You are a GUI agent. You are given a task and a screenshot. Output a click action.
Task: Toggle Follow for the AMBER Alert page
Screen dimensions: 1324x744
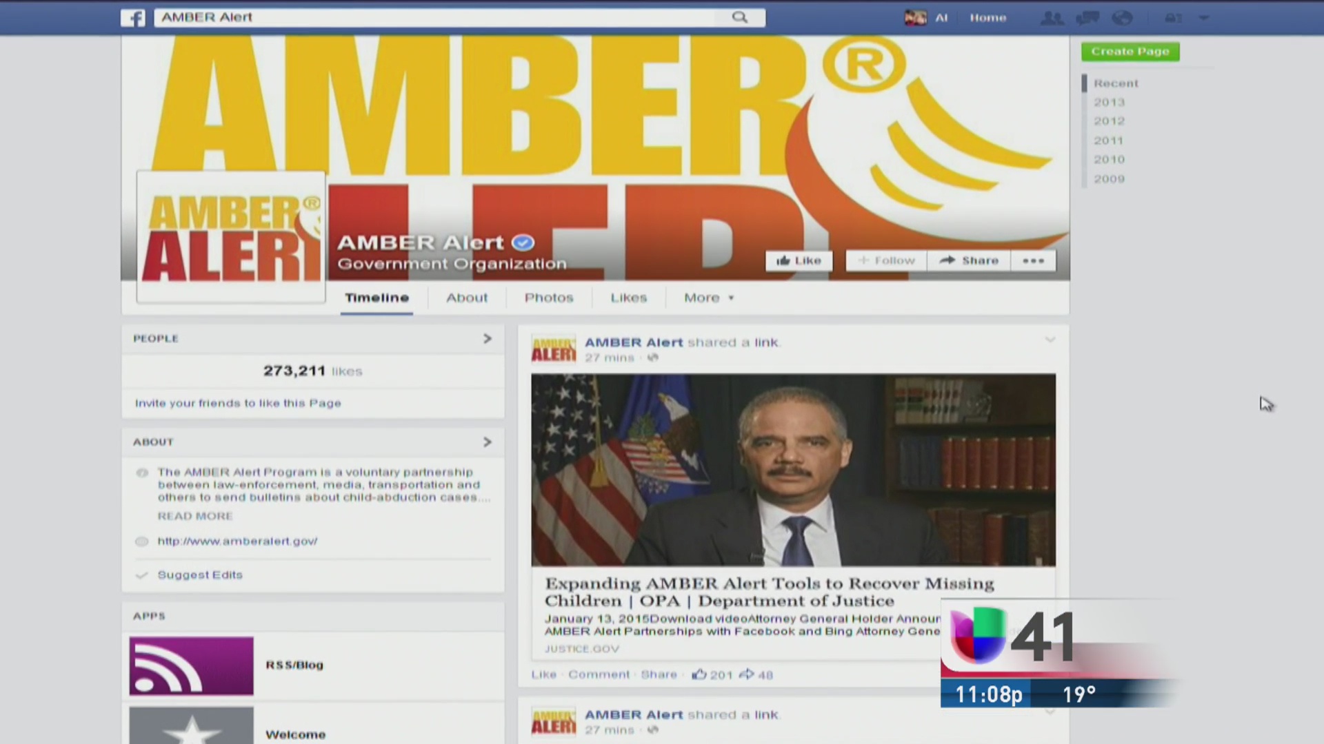pyautogui.click(x=885, y=260)
